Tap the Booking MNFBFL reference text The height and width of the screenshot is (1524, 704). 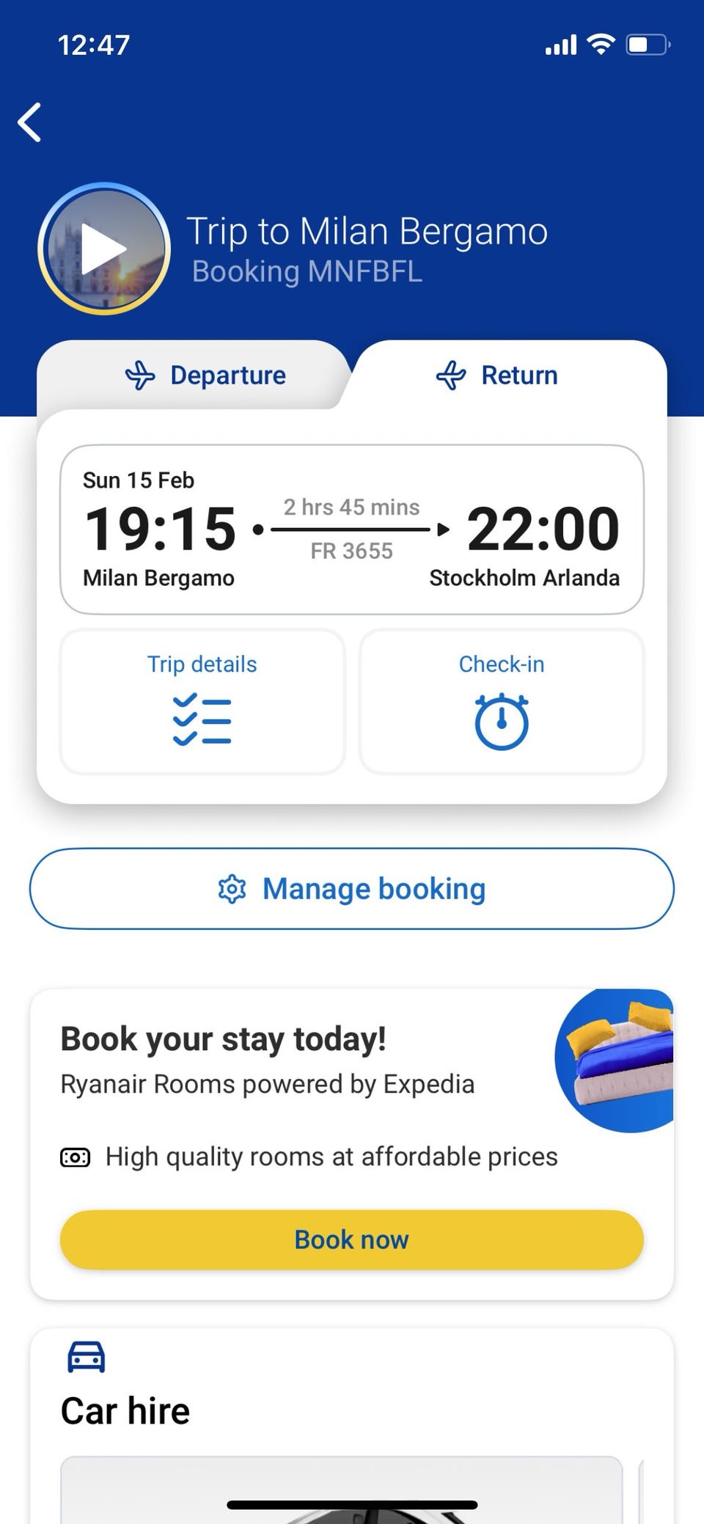click(x=307, y=272)
